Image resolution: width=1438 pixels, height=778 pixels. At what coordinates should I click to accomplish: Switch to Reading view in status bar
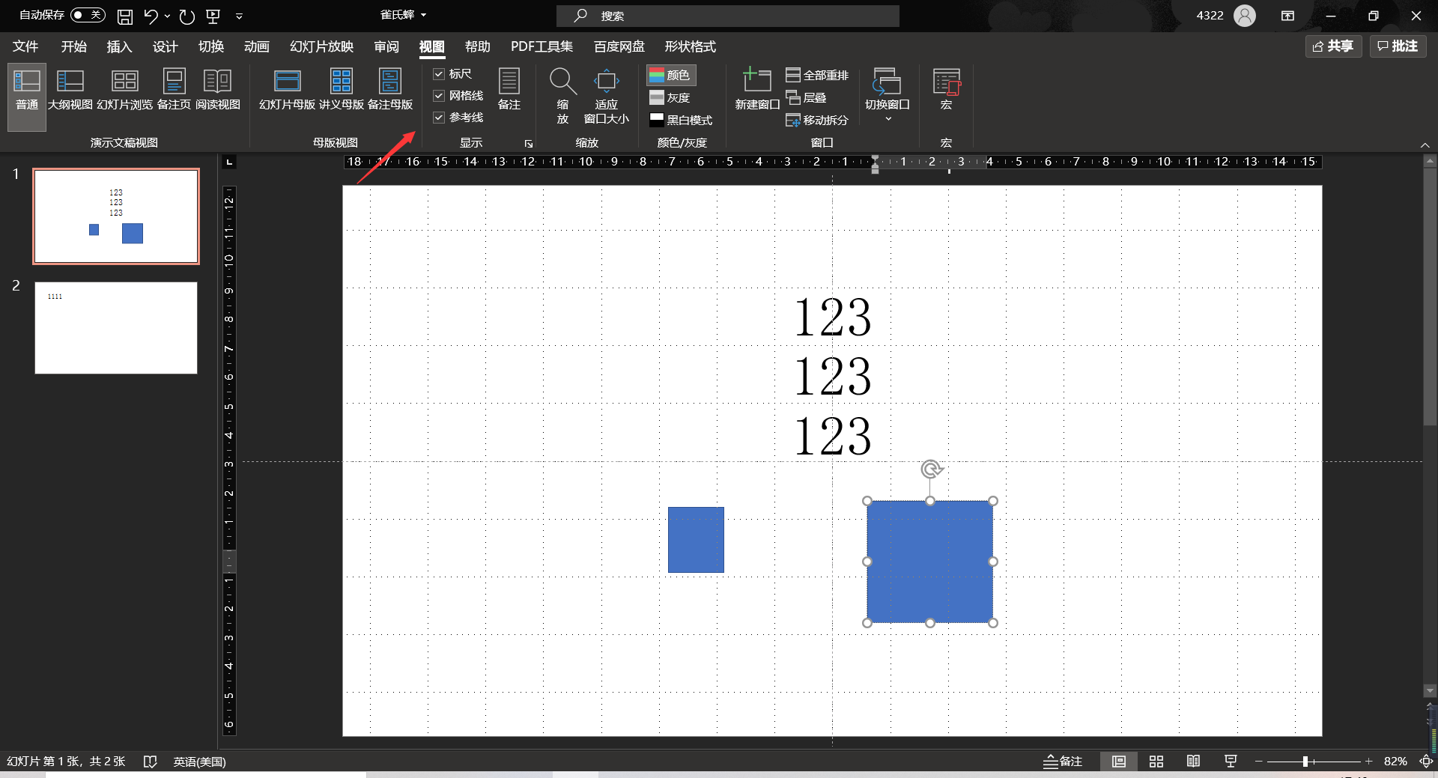pos(1193,762)
